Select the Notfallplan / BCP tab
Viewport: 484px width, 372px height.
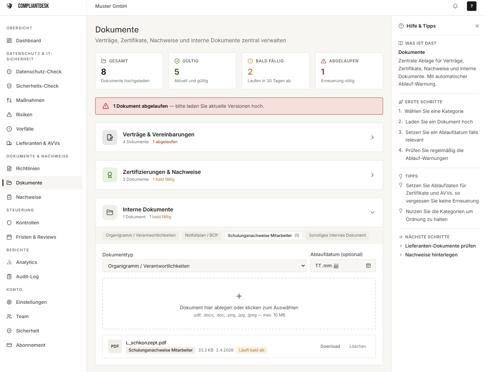[201, 235]
